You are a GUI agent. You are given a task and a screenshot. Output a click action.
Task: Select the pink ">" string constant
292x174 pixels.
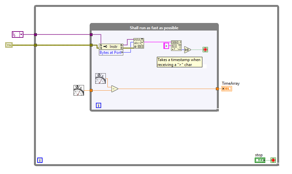coord(166,46)
